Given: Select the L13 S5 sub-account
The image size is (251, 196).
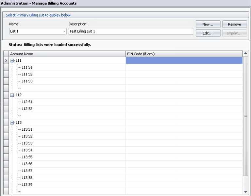Looking at the screenshot, I should click(27, 157).
